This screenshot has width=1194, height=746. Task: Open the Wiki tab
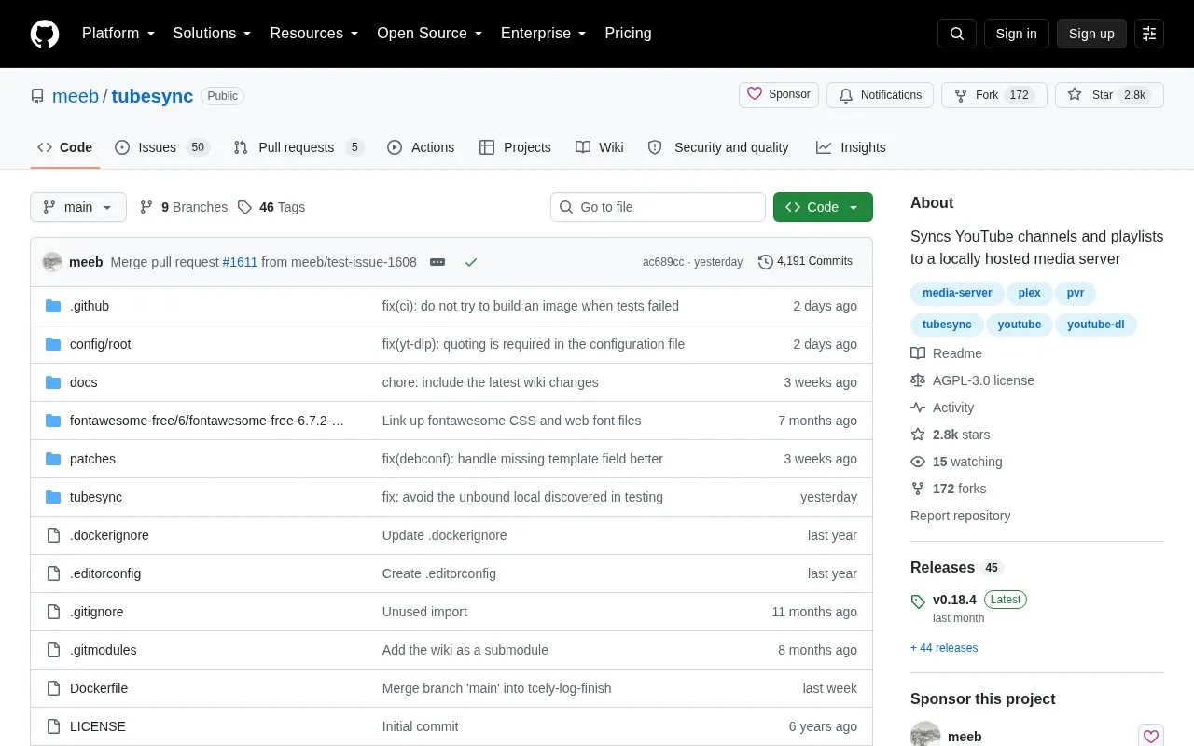600,147
